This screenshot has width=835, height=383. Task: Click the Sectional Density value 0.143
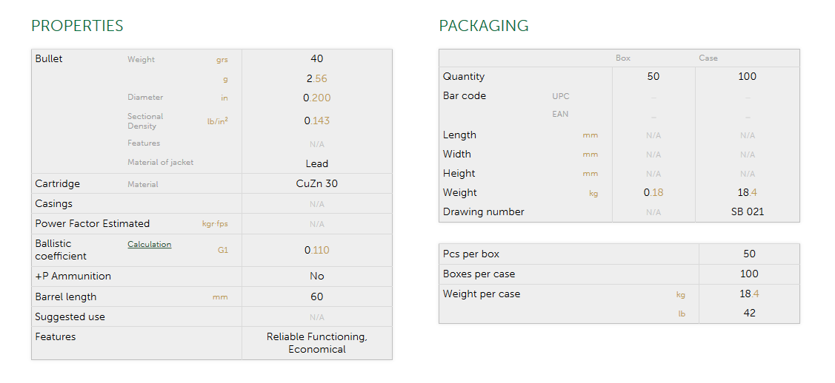coord(317,121)
